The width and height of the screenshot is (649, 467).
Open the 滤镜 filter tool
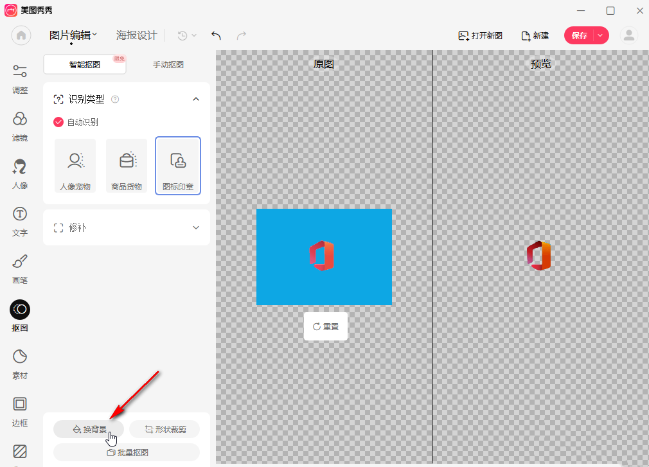tap(20, 127)
